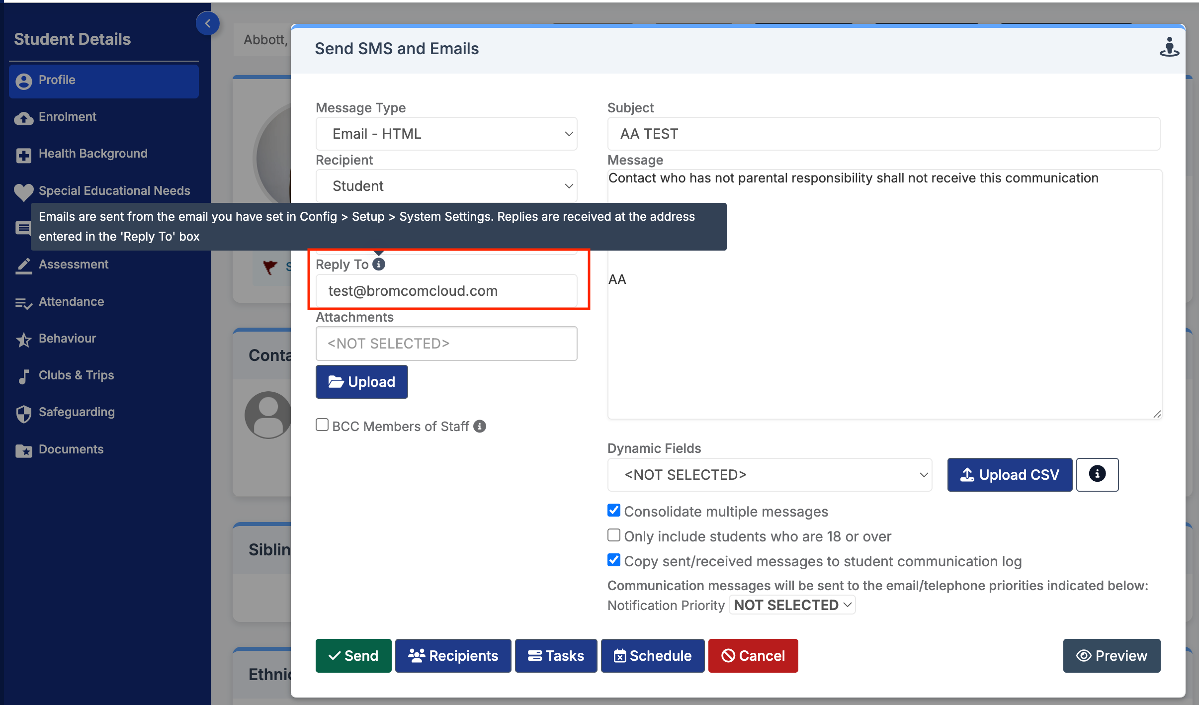Click the Schedule button

coord(653,656)
